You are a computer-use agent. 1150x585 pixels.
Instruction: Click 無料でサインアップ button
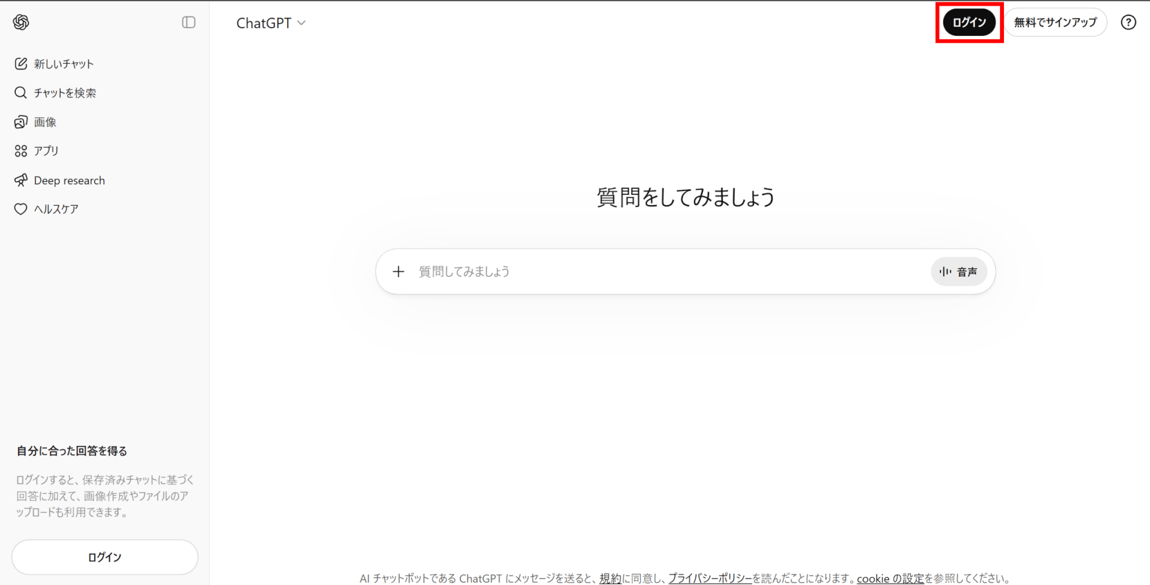tap(1055, 22)
